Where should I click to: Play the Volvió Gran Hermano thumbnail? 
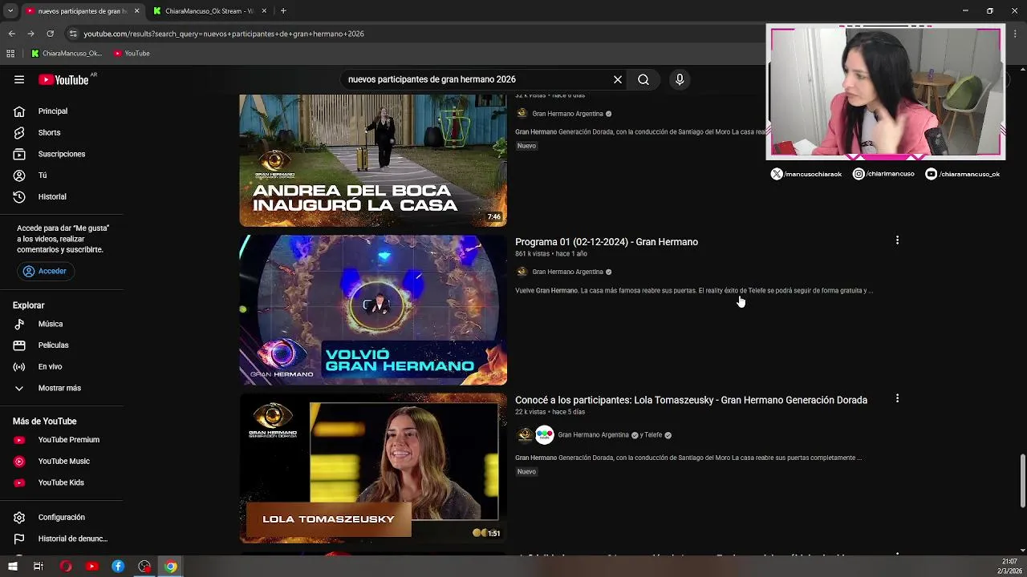[373, 310]
